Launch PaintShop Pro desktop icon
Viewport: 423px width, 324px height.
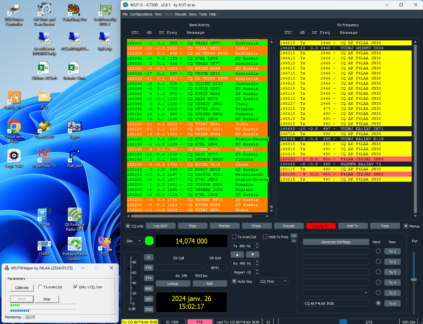click(x=74, y=13)
